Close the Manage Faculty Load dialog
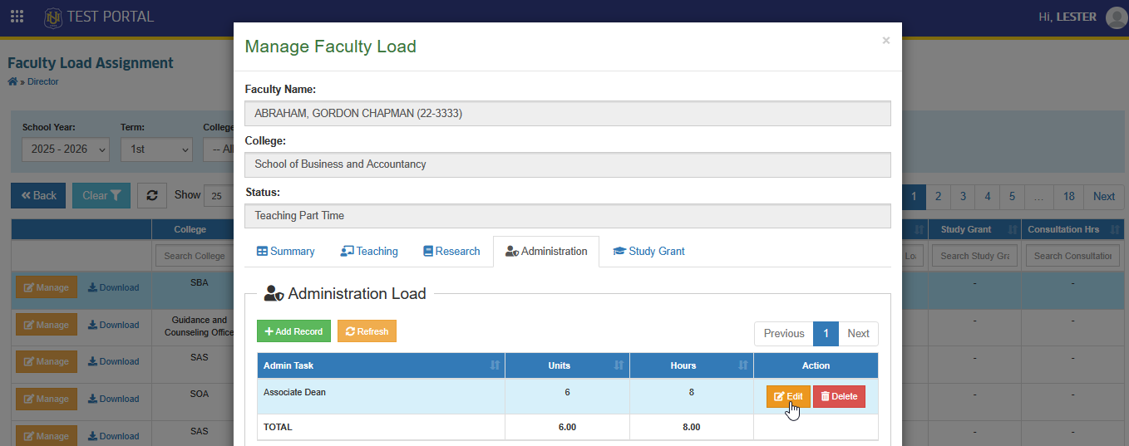1129x446 pixels. click(886, 40)
